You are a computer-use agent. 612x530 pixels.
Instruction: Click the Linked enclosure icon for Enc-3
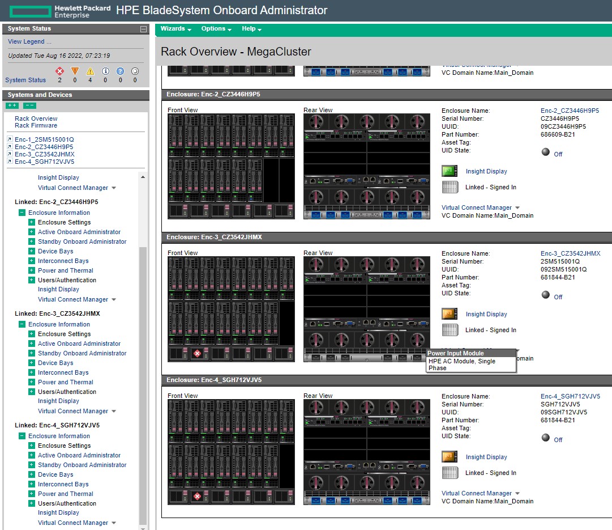450,330
